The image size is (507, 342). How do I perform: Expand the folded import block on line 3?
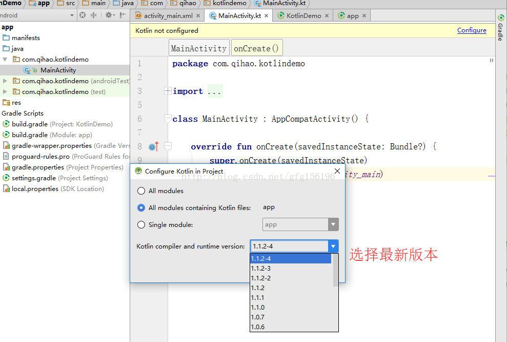[x=168, y=91]
